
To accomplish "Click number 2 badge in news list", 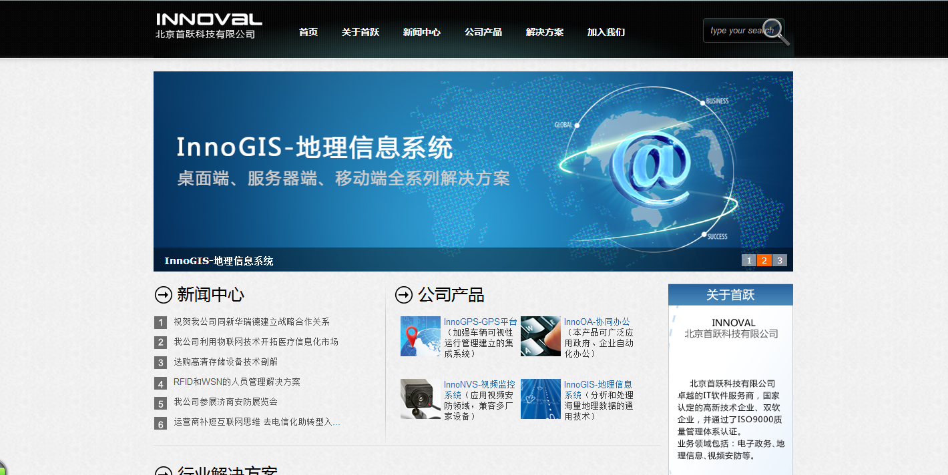I will pyautogui.click(x=160, y=343).
